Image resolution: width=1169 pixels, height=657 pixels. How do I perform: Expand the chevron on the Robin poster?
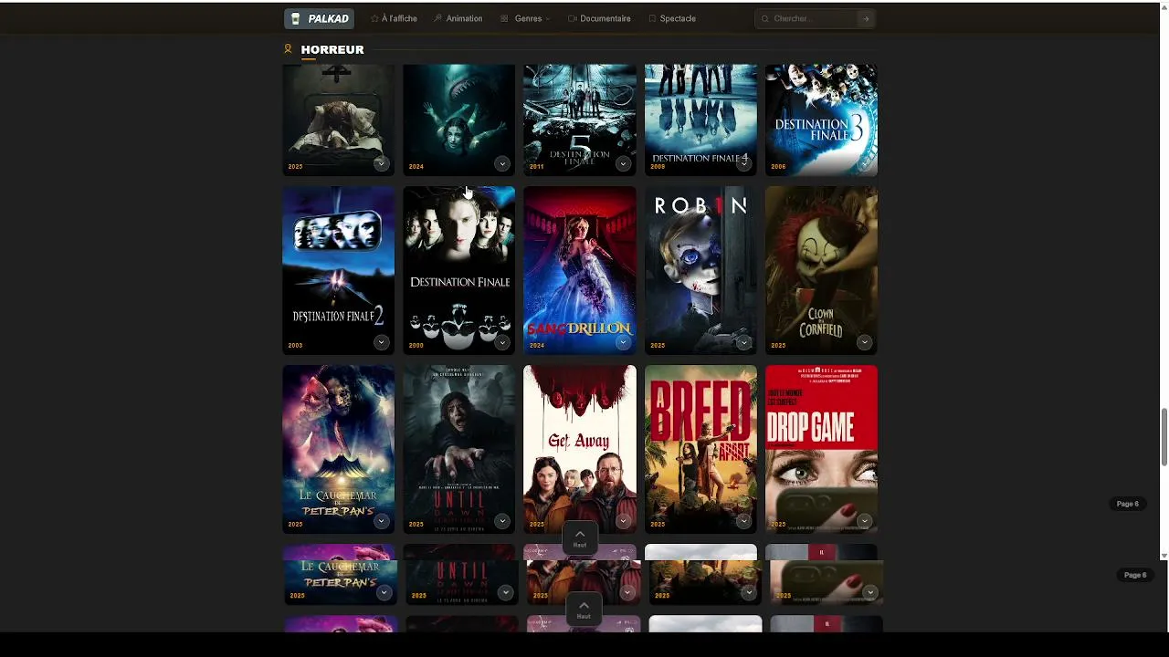(x=743, y=342)
